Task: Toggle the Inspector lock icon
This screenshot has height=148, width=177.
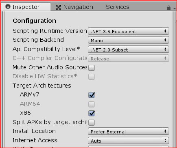Action: point(168,8)
